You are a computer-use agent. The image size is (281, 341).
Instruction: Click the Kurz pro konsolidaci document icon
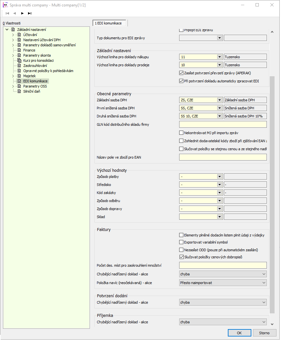point(19,60)
